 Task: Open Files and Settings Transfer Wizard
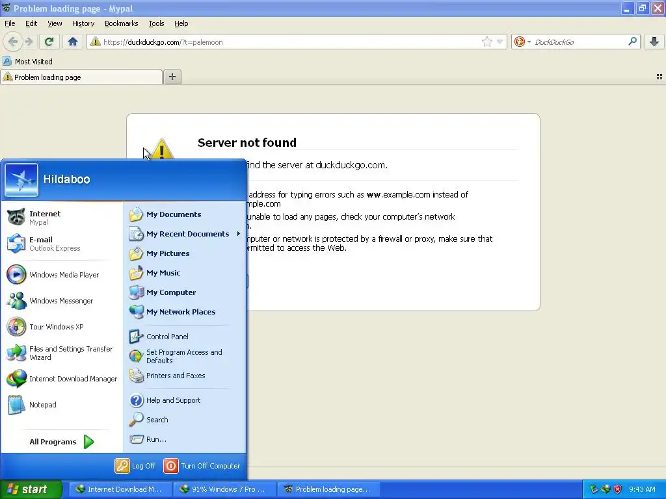point(63,353)
